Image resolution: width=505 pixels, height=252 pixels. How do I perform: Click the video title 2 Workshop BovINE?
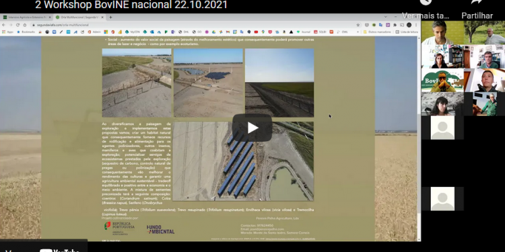131,5
